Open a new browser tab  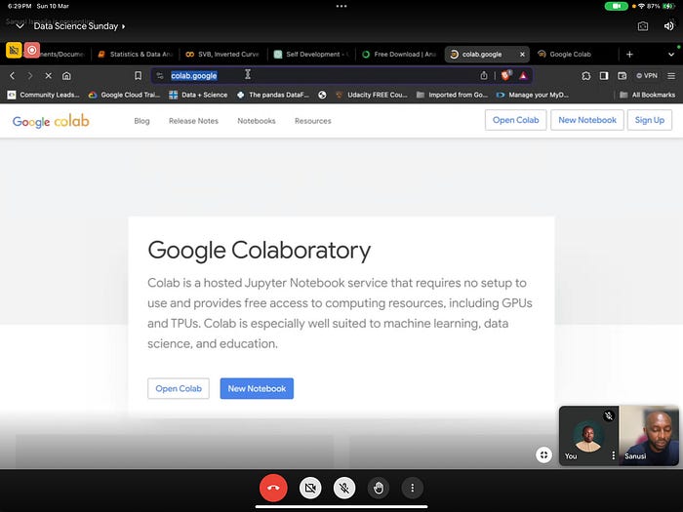point(629,54)
